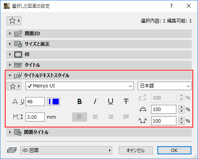Viewport: 198px width, 159px height.
Task: Toggle Underline text style
Action: point(111,101)
